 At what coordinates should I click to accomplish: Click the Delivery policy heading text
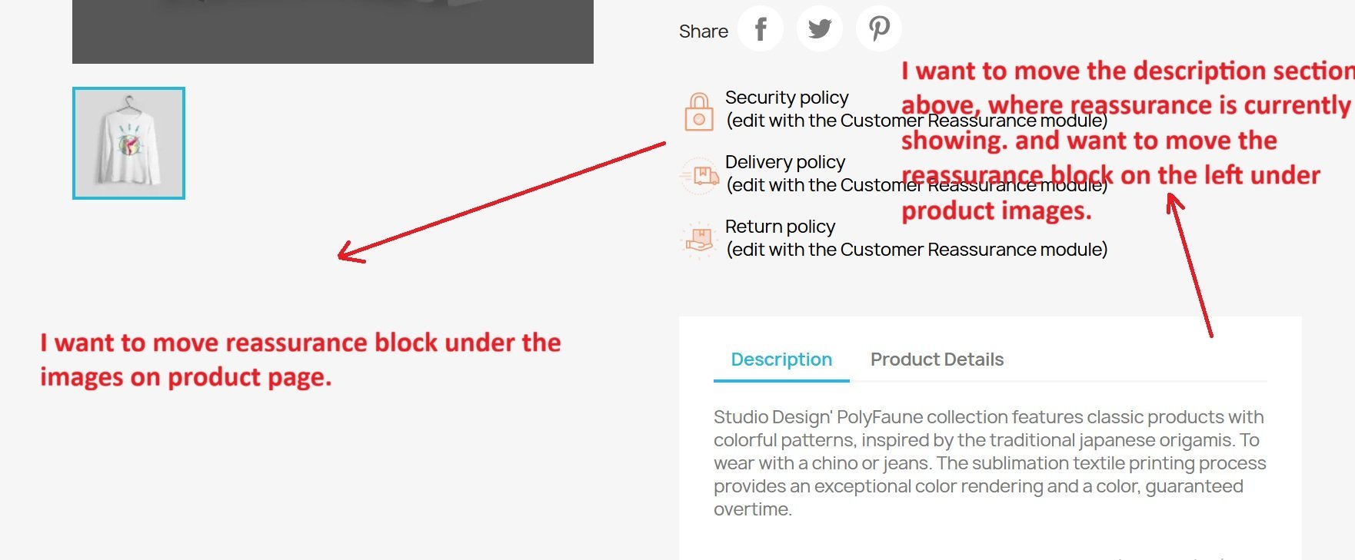(x=785, y=162)
